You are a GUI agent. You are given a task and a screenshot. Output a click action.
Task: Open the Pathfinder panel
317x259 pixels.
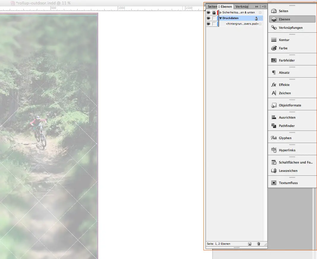[286, 126]
